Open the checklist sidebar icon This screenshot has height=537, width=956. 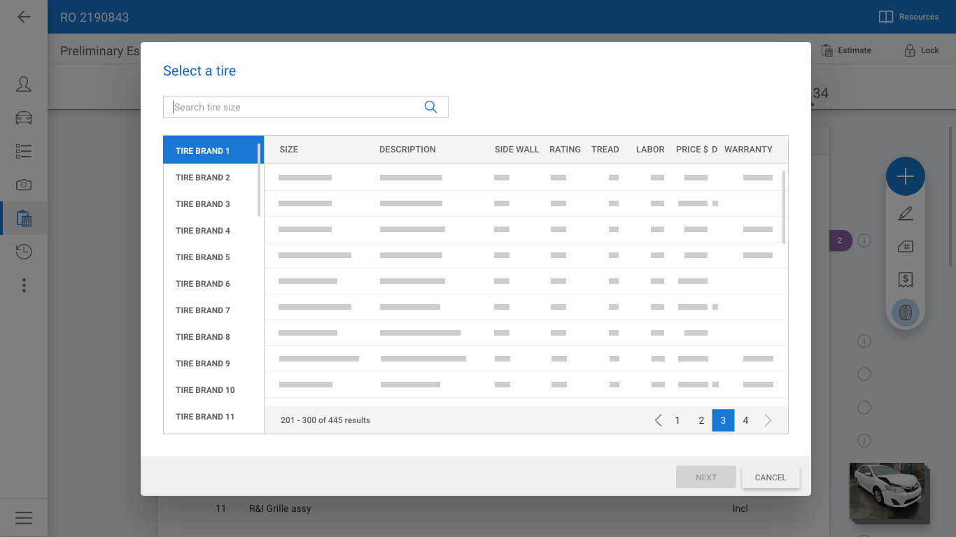(x=24, y=151)
